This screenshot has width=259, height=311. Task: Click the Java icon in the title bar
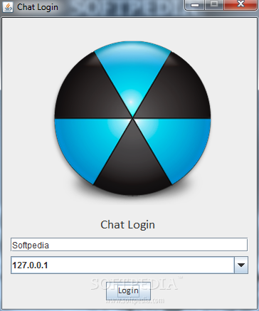coord(8,7)
